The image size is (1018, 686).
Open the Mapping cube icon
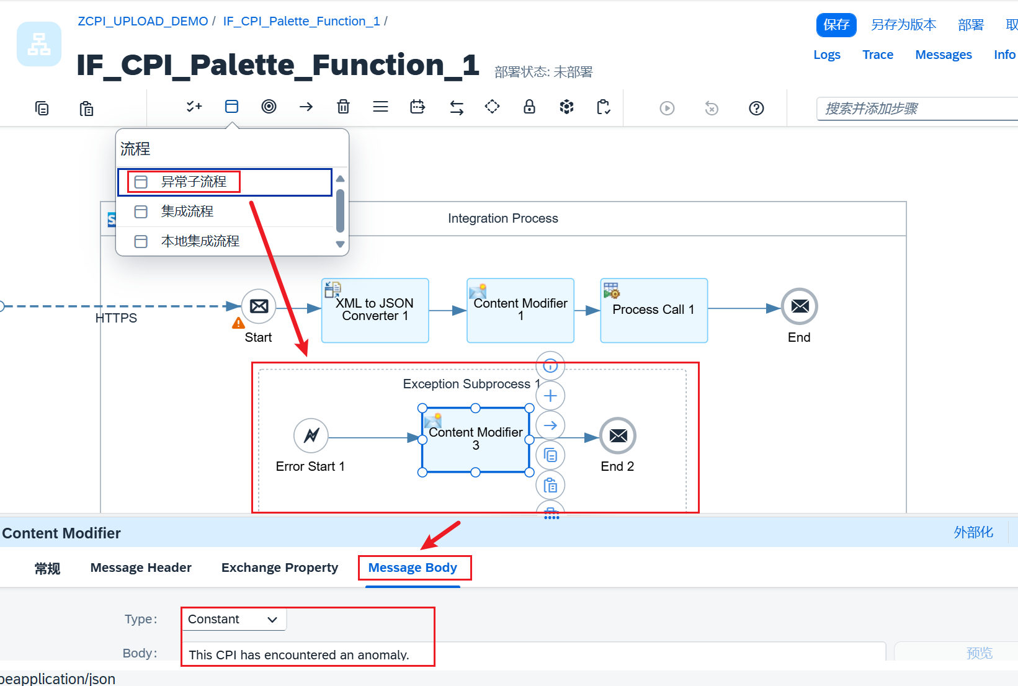566,107
